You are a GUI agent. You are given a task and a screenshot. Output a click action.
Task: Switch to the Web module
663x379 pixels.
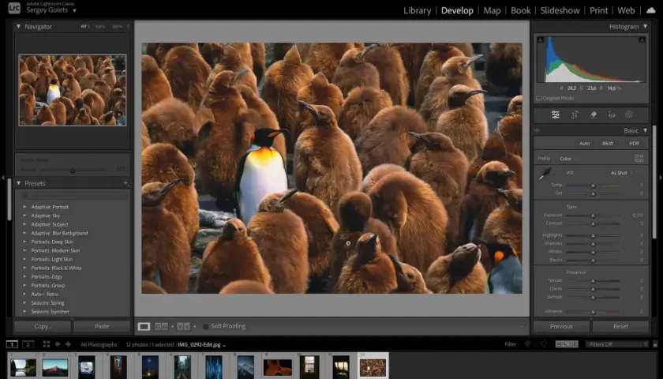point(626,10)
